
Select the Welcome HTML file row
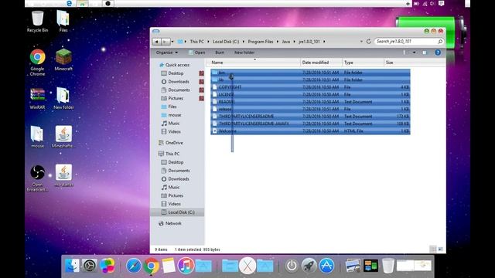pyautogui.click(x=310, y=131)
